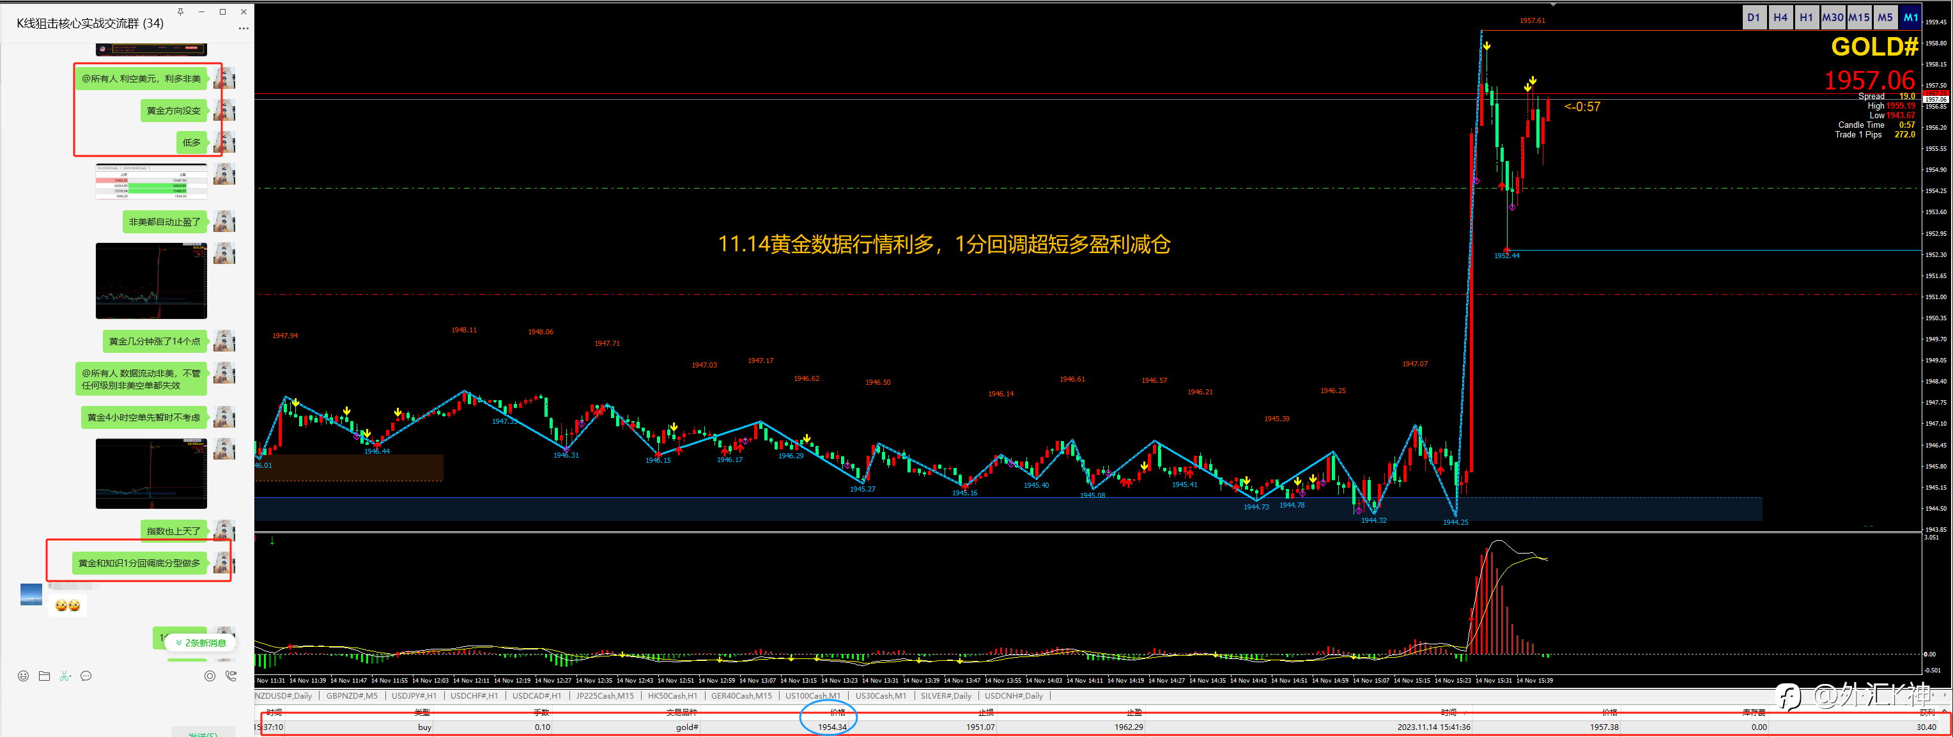Open the USDCHF#,H1 chart tab
This screenshot has width=1953, height=737.
tap(474, 696)
